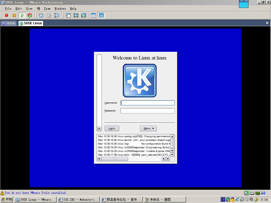Viewport: 271px width, 203px height.
Task: Click log line about kdm pam_setcred
Action: (134, 155)
